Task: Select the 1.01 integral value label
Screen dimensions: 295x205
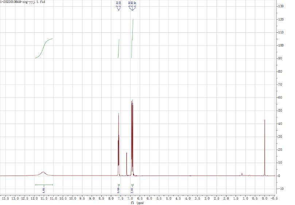Action: point(44,190)
